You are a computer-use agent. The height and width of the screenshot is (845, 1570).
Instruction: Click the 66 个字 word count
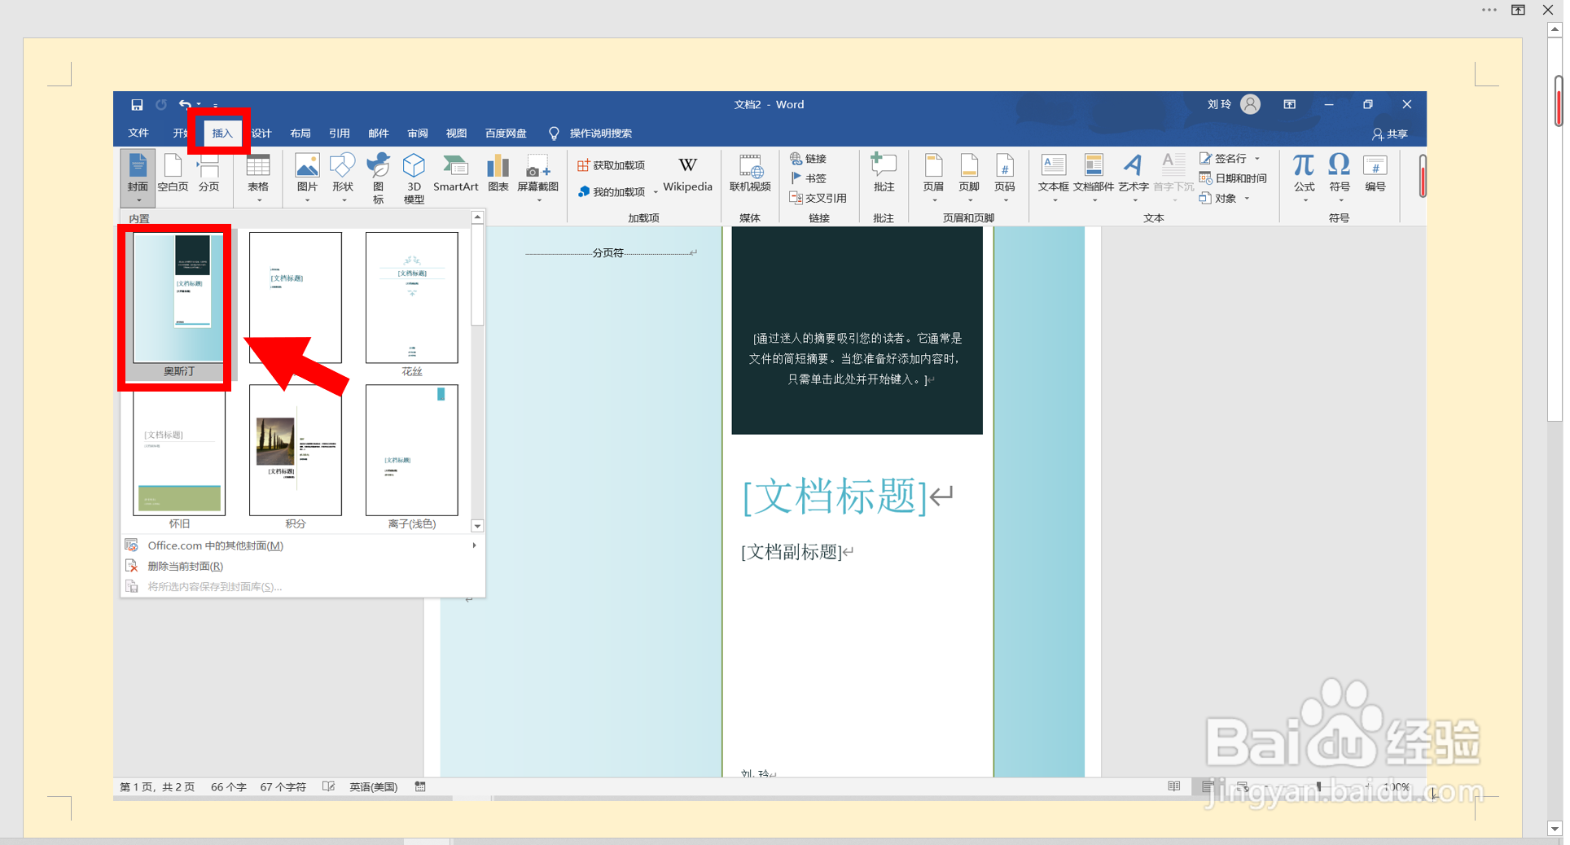point(228,787)
